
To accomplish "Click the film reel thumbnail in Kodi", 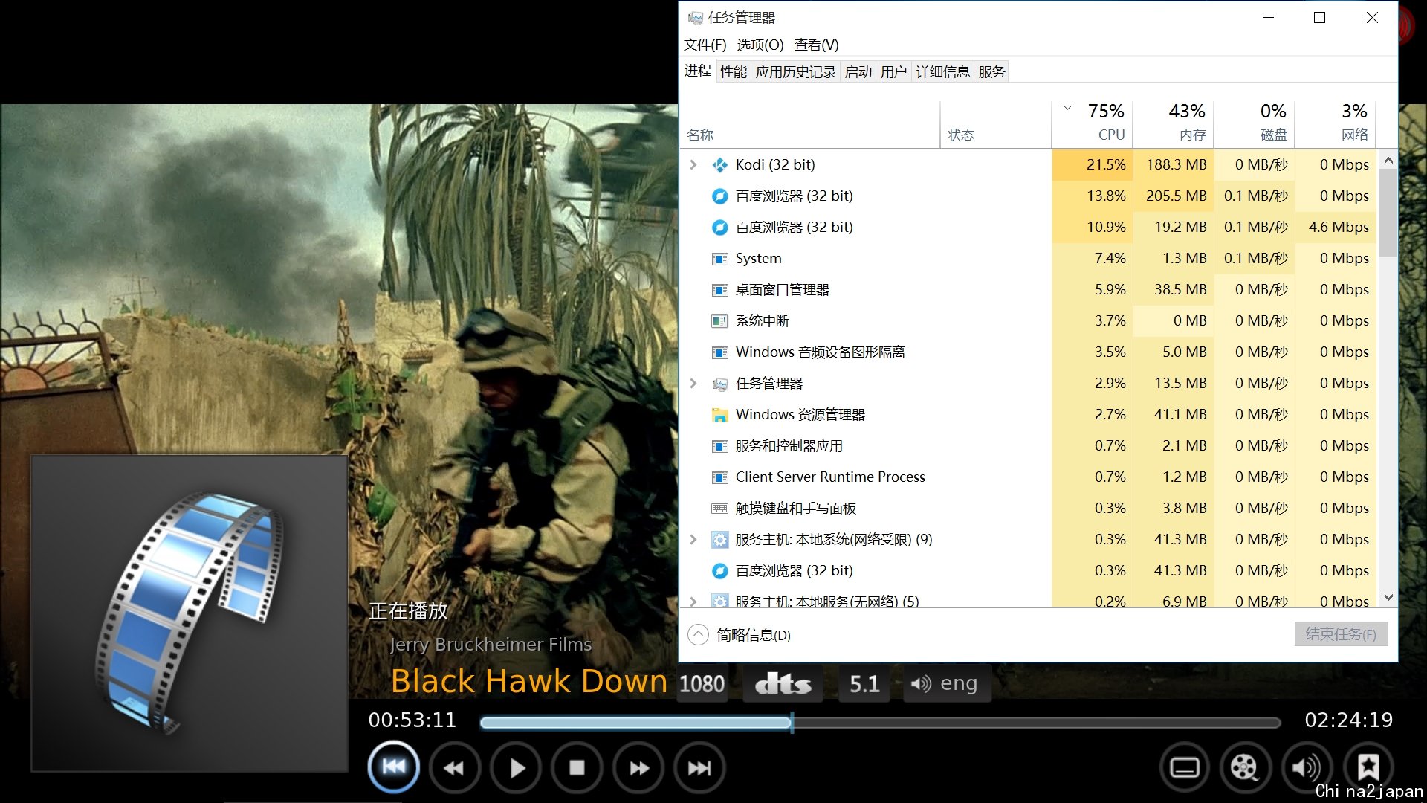I will [190, 613].
